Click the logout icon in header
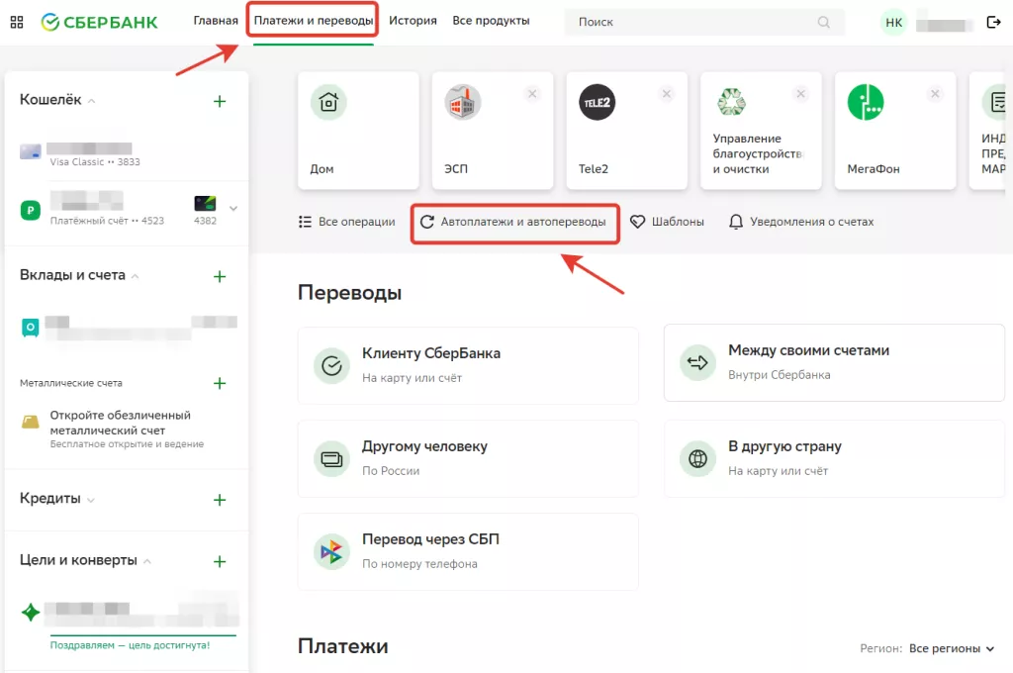 pyautogui.click(x=994, y=22)
